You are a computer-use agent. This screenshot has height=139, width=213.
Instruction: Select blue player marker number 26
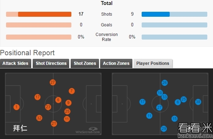pyautogui.click(x=164, y=83)
